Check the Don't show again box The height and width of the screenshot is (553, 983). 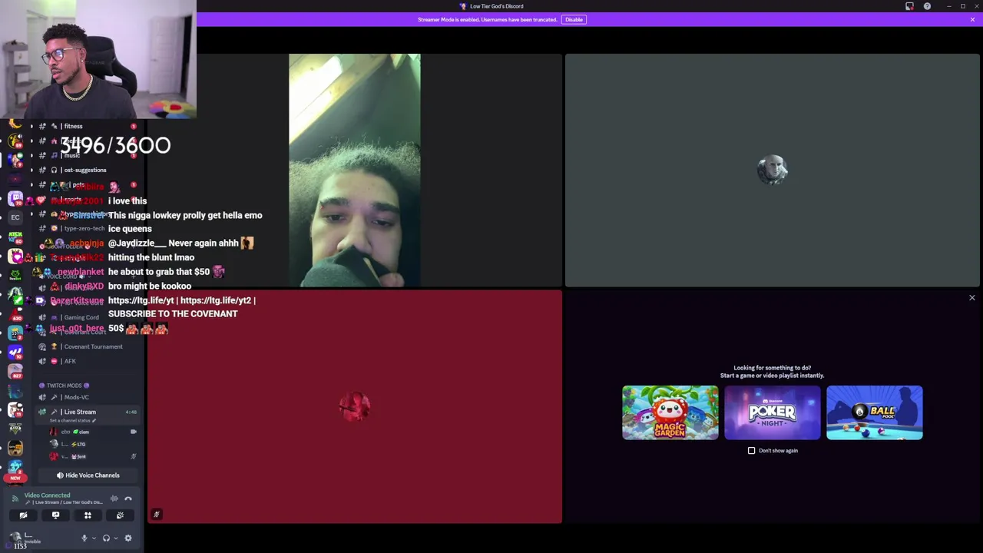(x=751, y=451)
